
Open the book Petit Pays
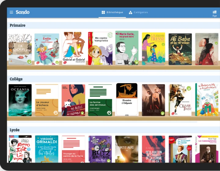[127, 149]
